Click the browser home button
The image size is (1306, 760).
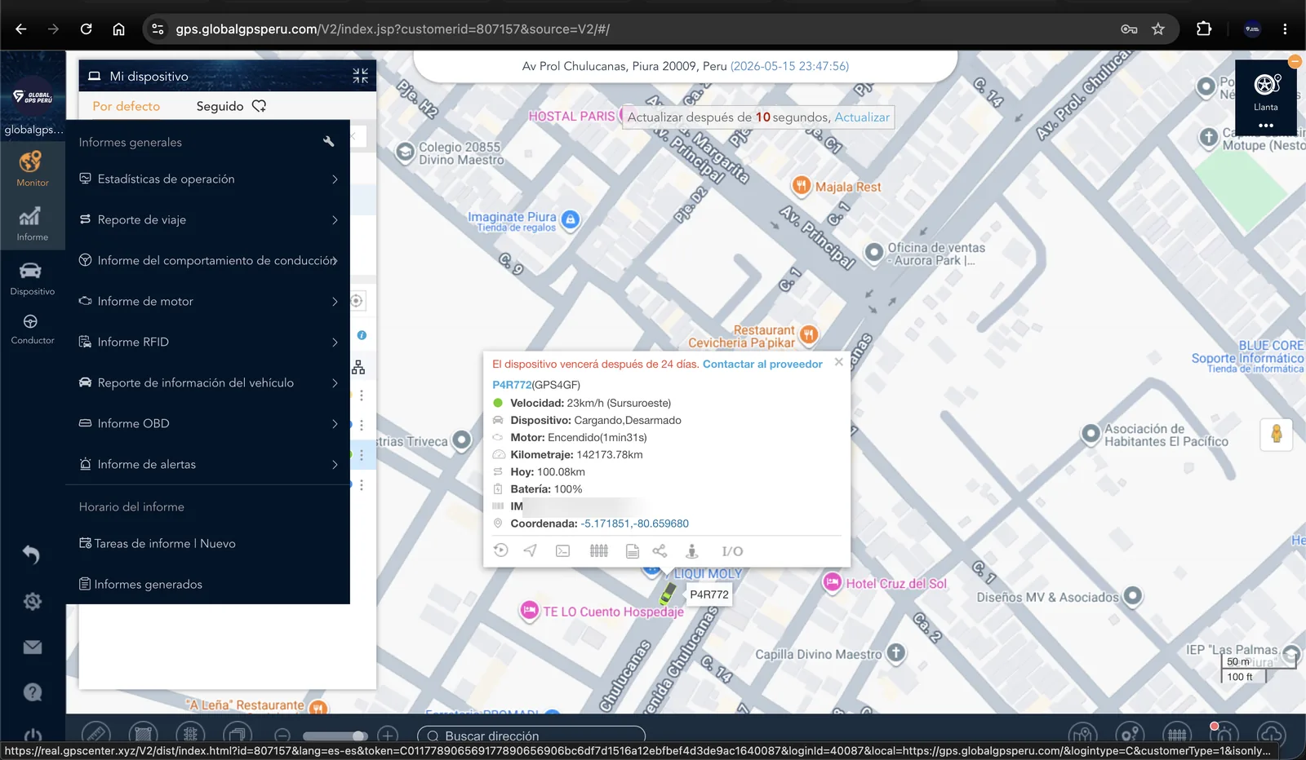pos(118,29)
